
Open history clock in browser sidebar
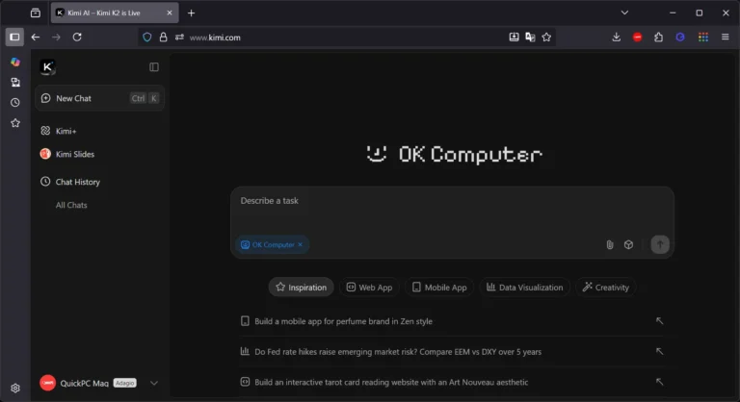(15, 103)
